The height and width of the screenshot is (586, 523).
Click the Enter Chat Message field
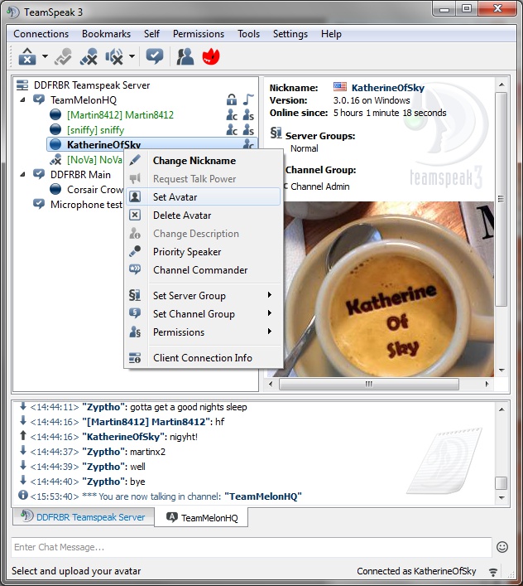coord(251,547)
